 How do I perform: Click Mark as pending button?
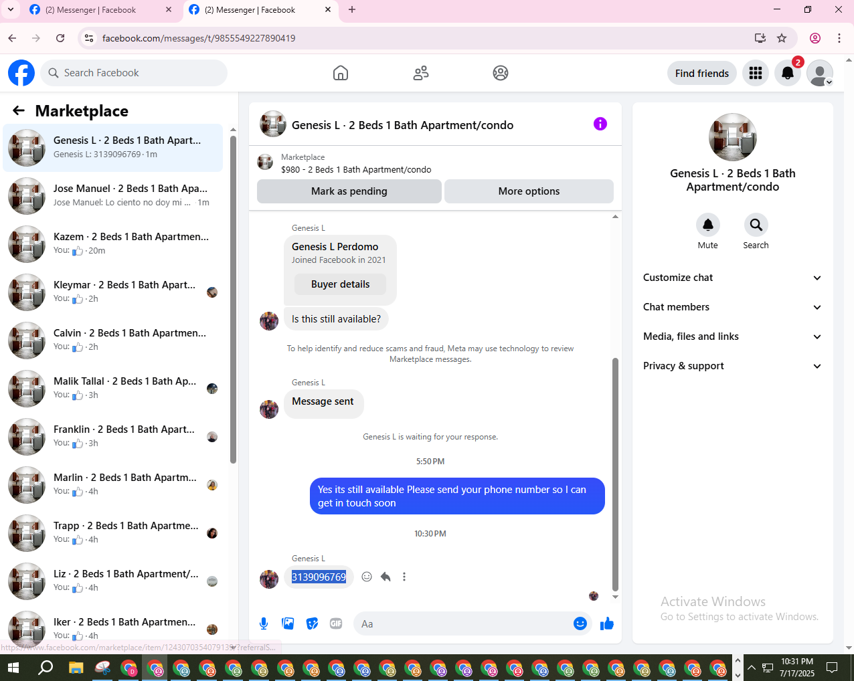349,191
